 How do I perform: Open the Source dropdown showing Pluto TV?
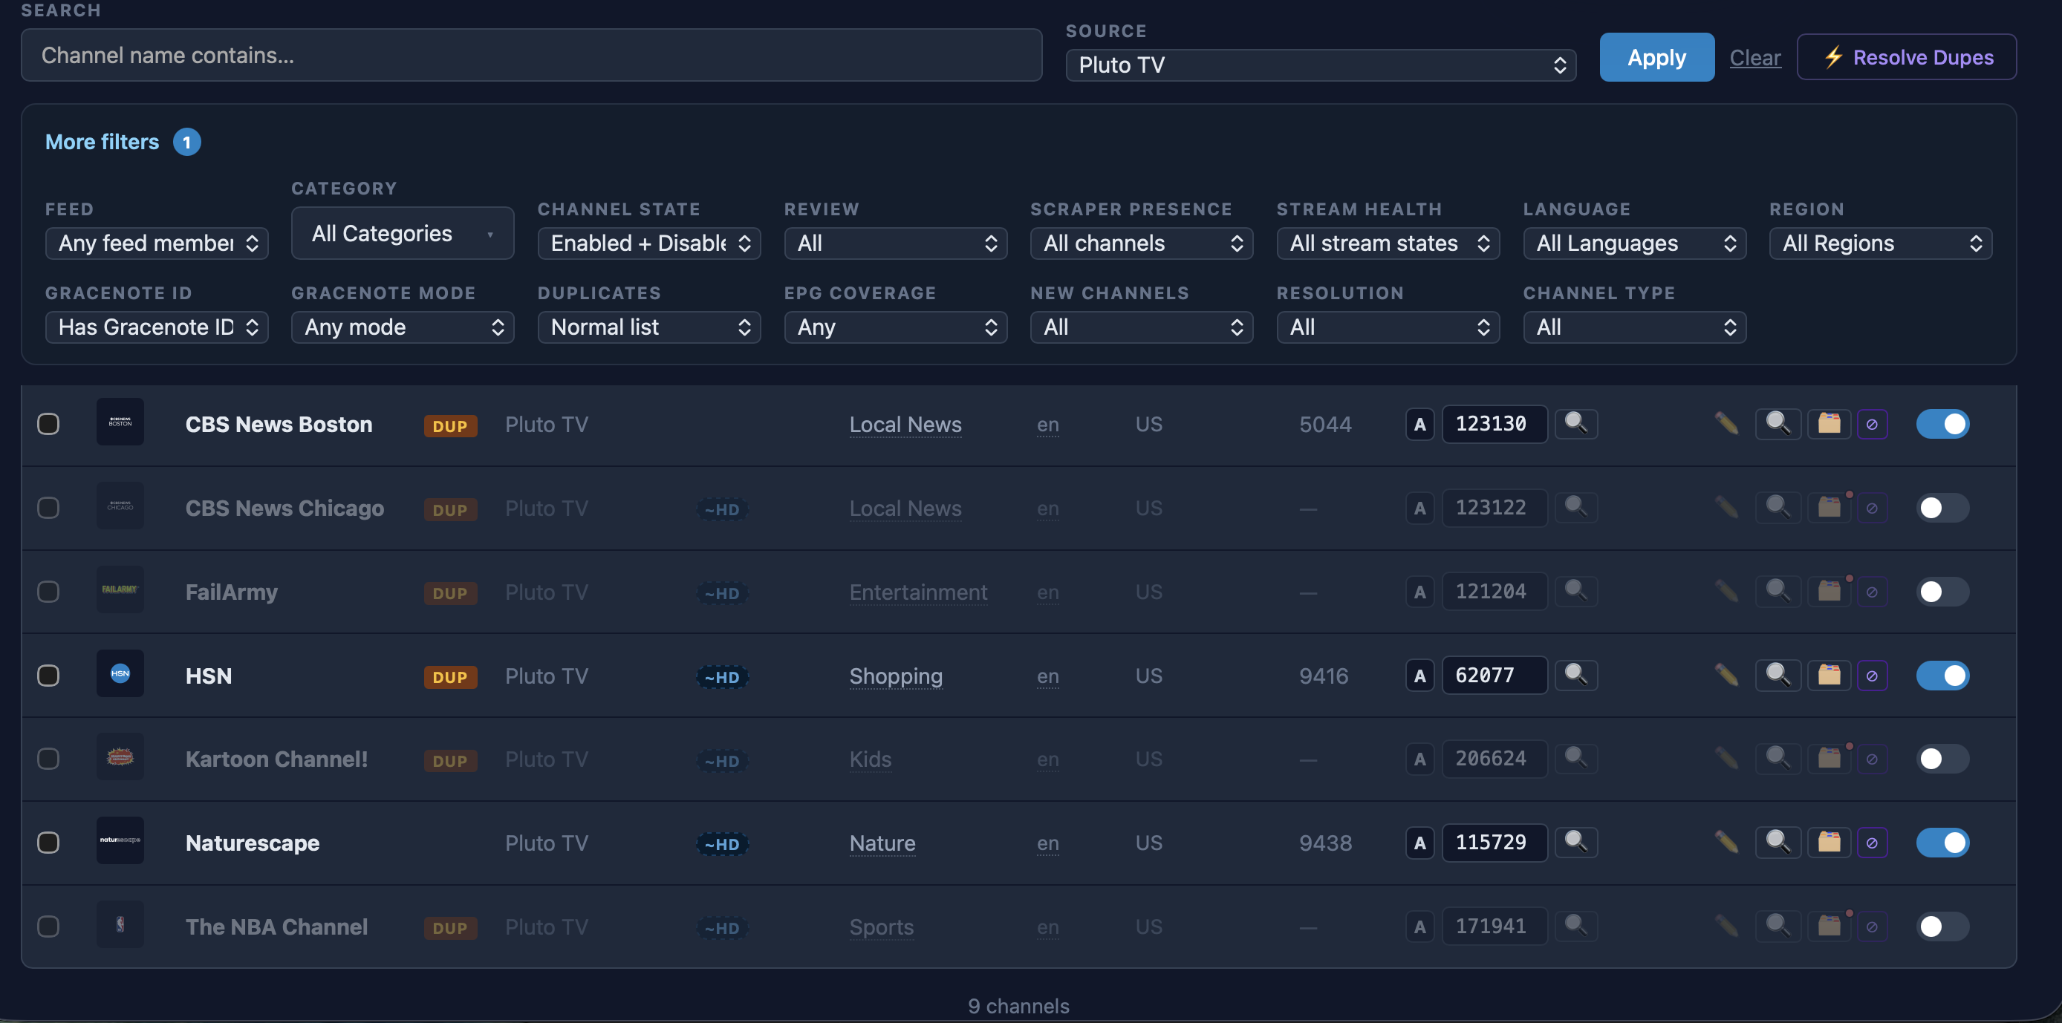1321,65
